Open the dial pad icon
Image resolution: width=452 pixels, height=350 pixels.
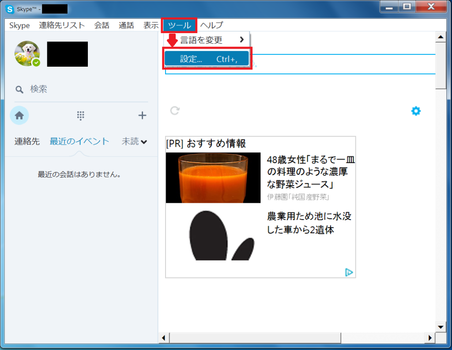pyautogui.click(x=80, y=115)
